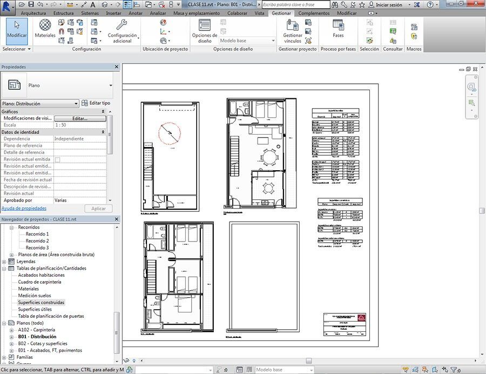The width and height of the screenshot is (486, 374).
Task: Click the Editar... button for visibility modifications
Action: click(x=80, y=118)
